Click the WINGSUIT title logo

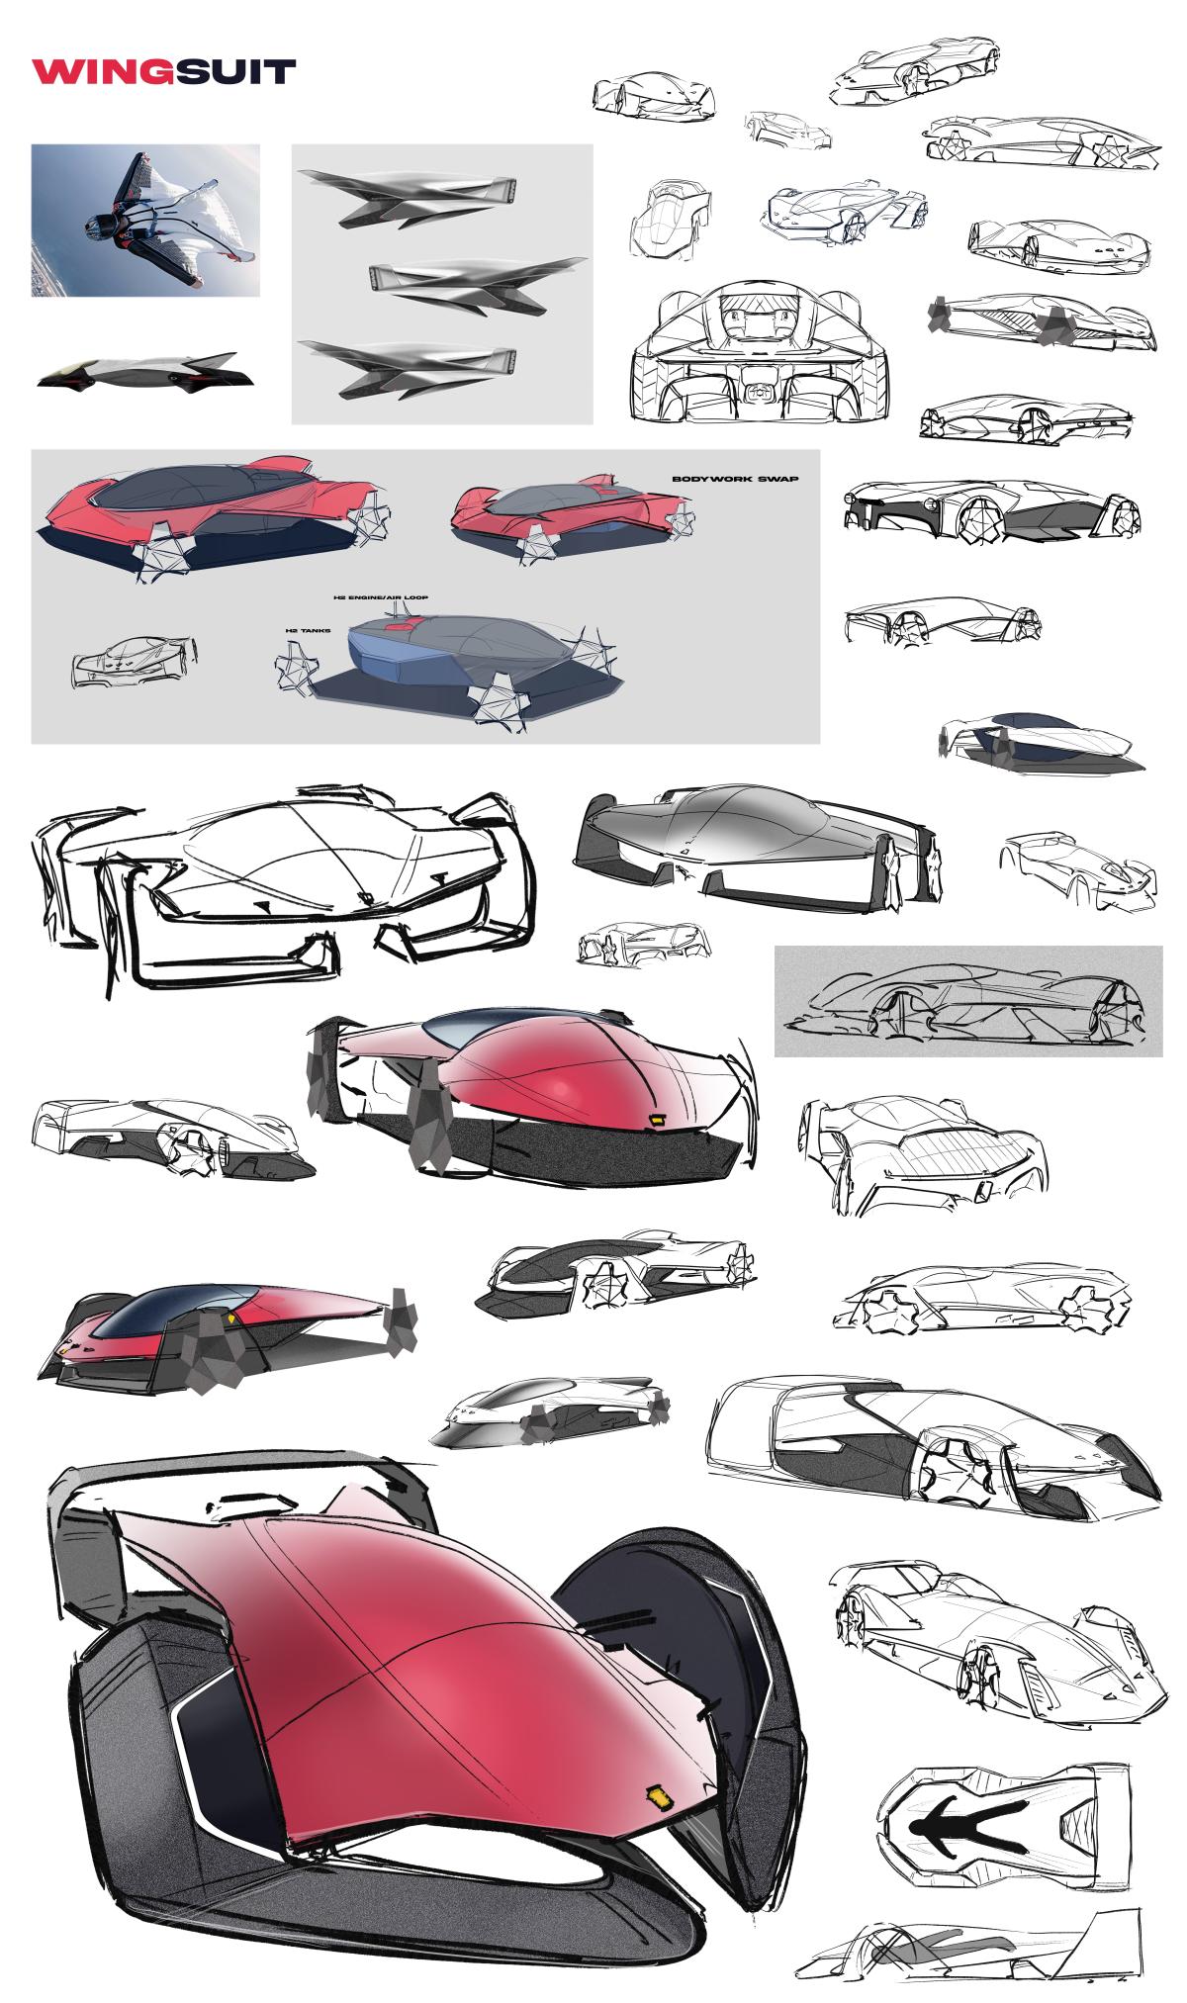(164, 72)
